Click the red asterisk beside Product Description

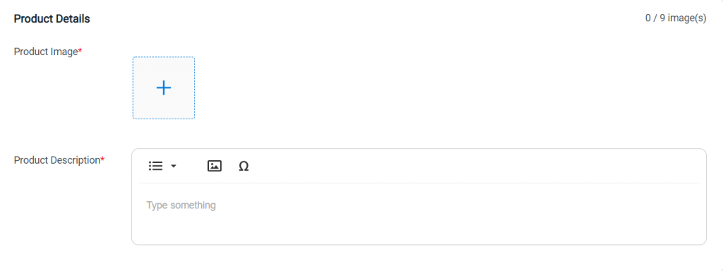(x=102, y=159)
